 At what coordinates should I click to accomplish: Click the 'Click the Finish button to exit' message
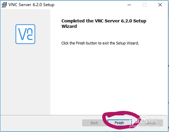click(x=100, y=43)
